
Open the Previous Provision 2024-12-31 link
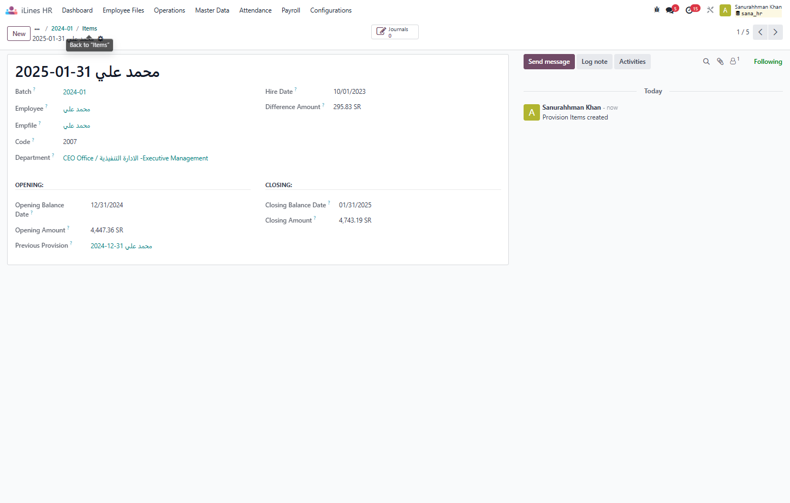[x=121, y=246]
